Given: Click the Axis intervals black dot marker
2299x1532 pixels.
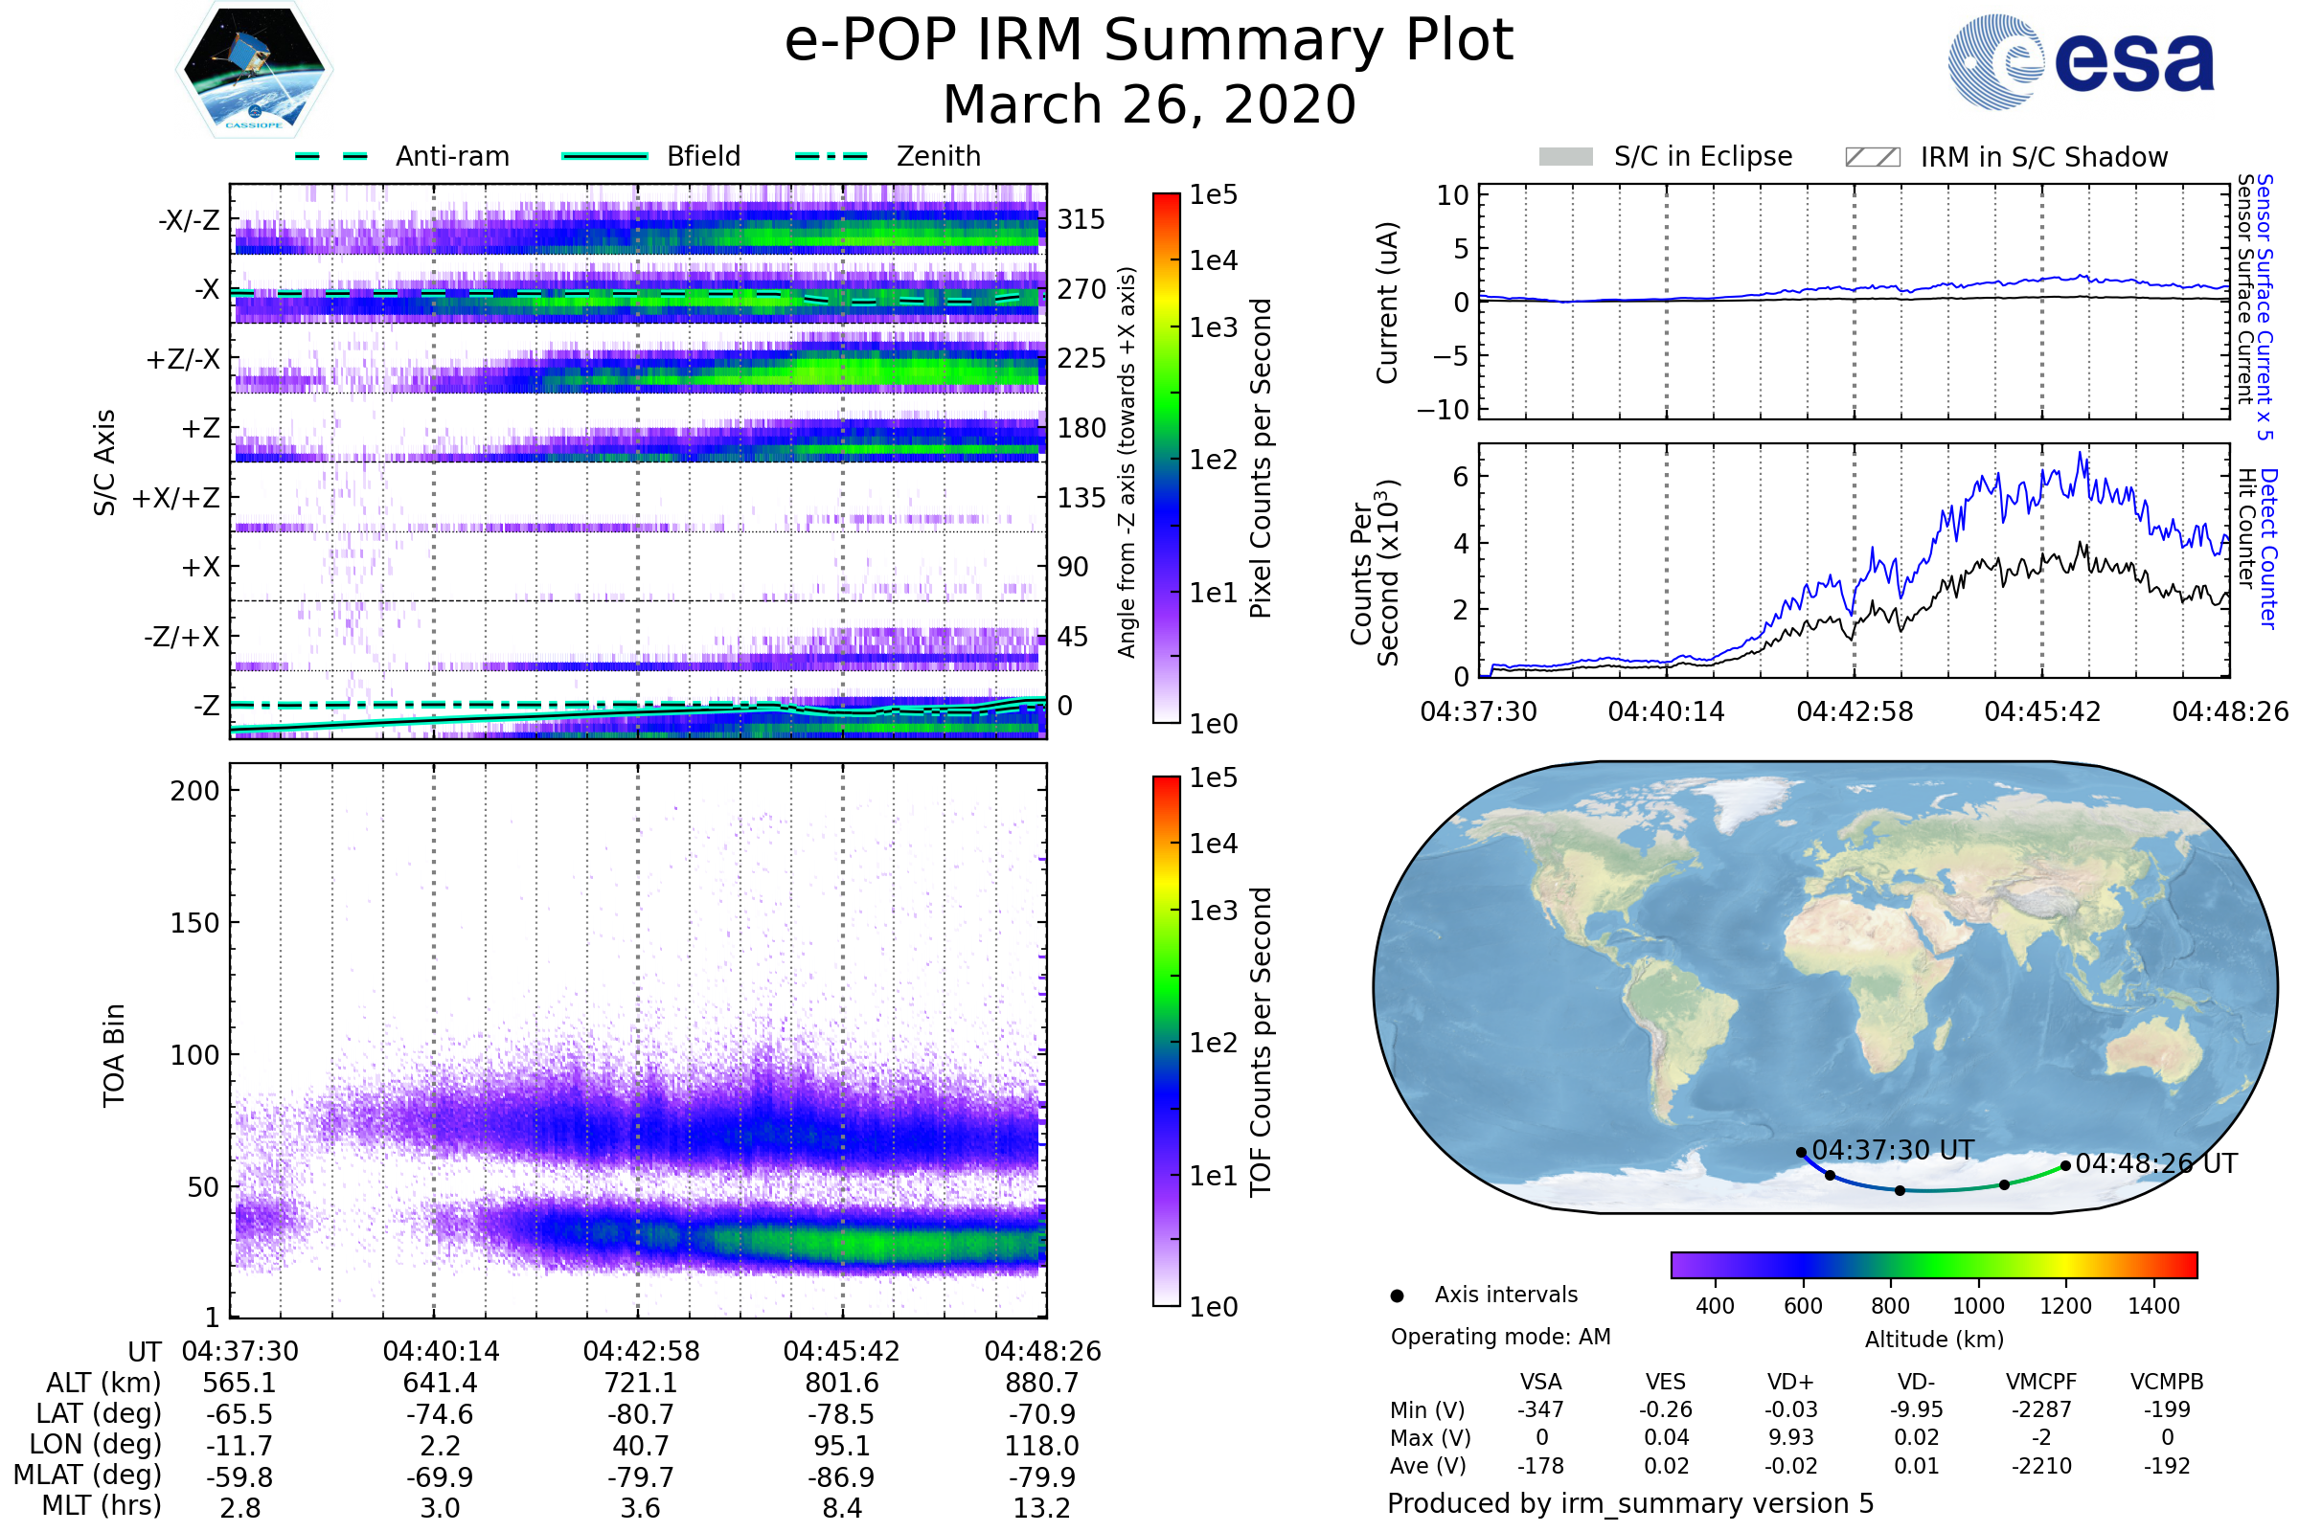Looking at the screenshot, I should coord(1397,1295).
